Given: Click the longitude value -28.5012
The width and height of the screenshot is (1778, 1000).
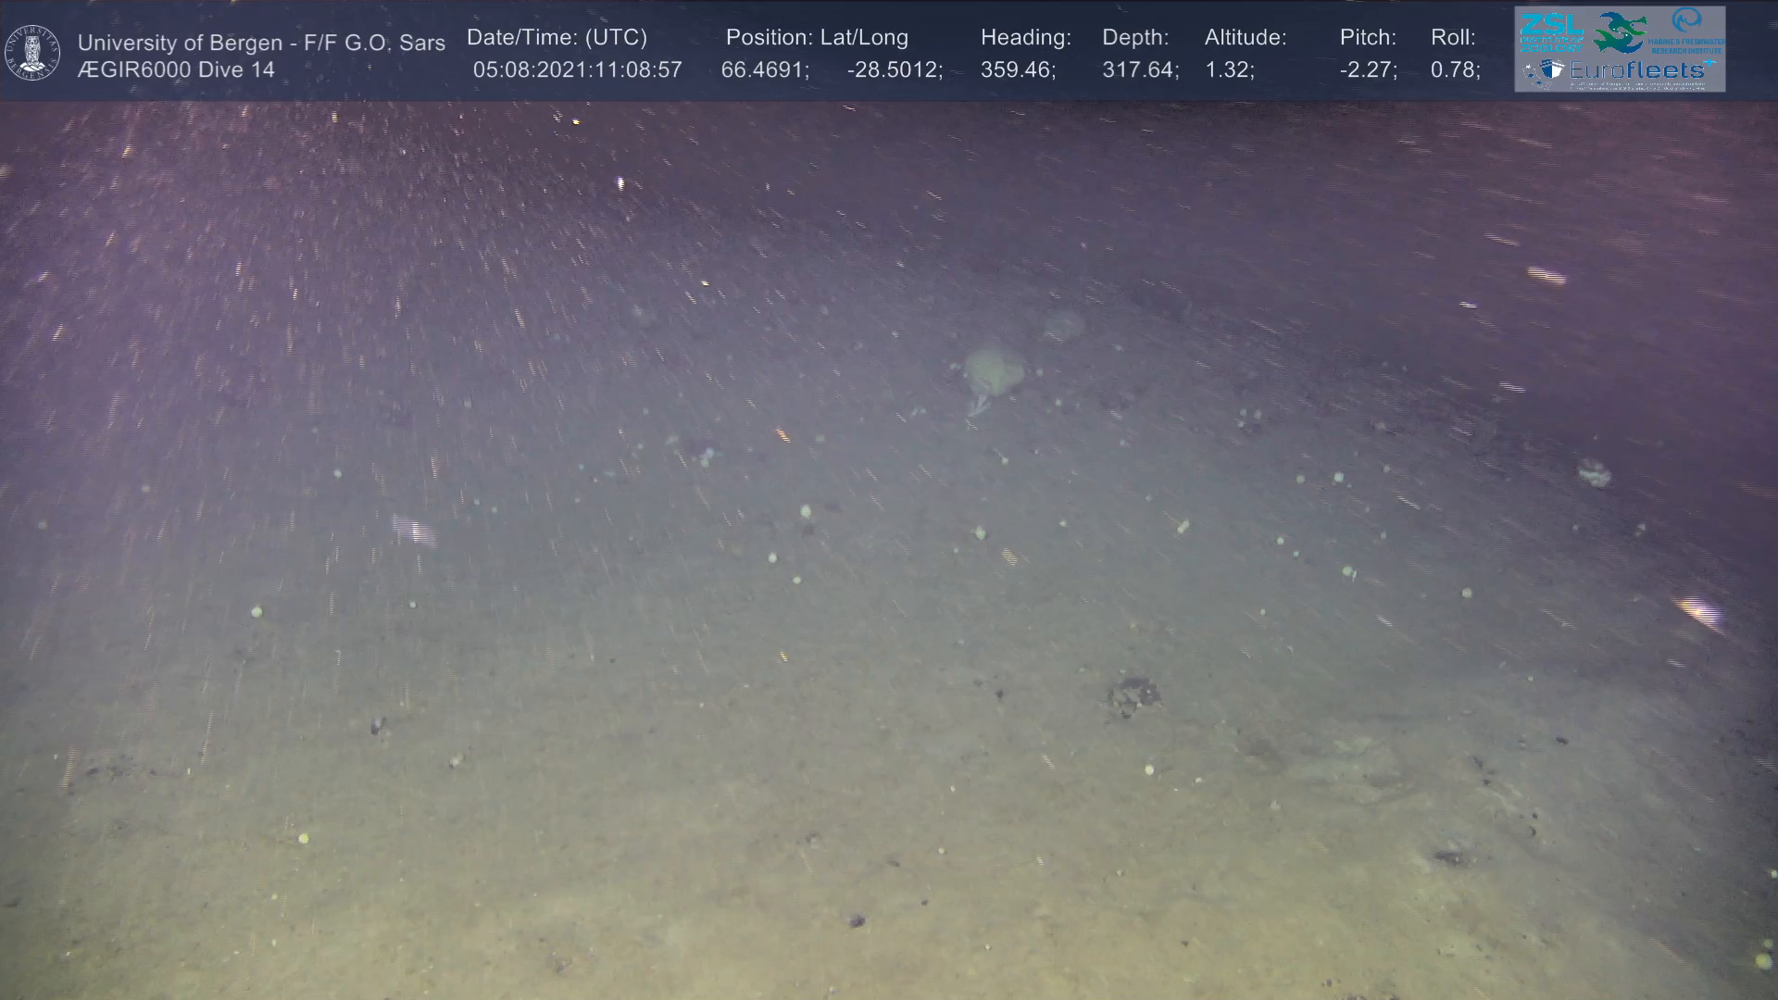Looking at the screenshot, I should (894, 70).
